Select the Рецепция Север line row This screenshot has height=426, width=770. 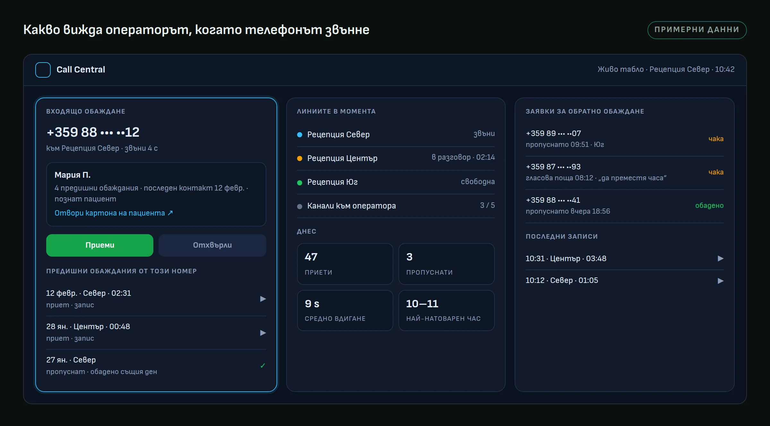point(396,135)
